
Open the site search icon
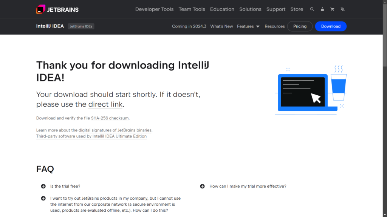312,9
